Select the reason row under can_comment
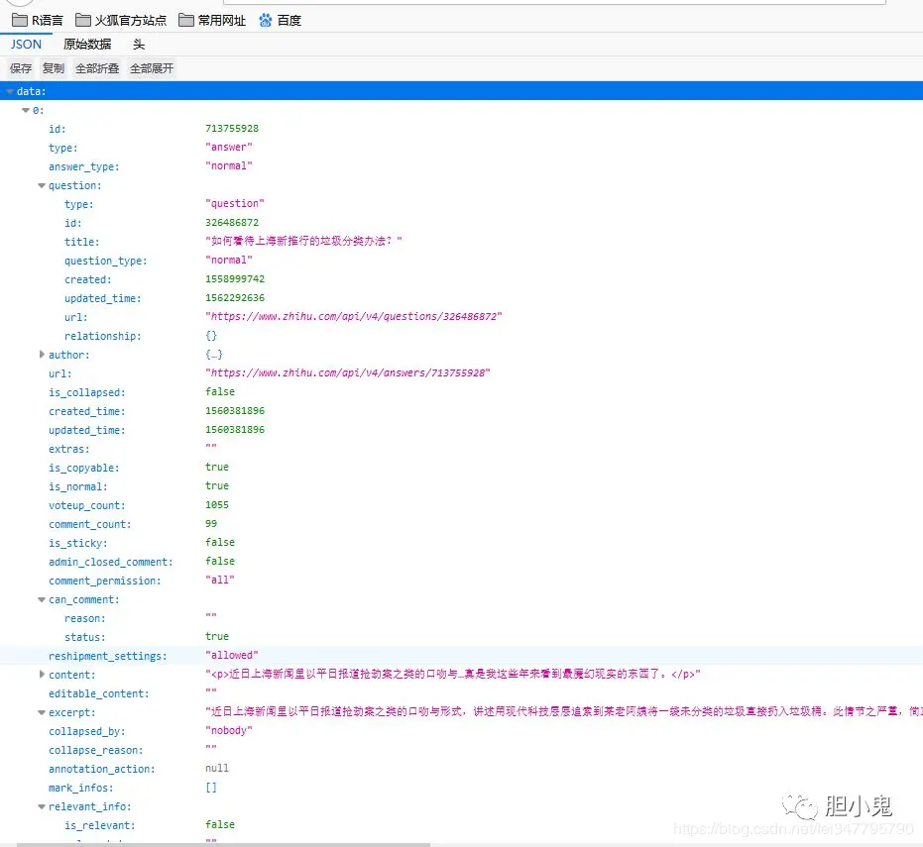923x847 pixels. point(462,618)
